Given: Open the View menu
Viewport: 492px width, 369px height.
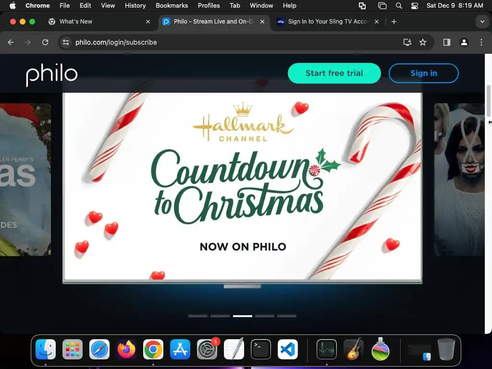Looking at the screenshot, I should [108, 5].
